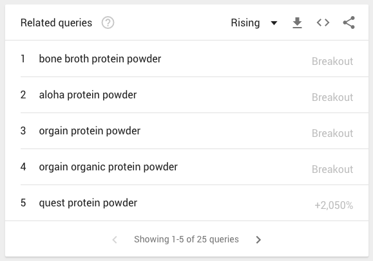Viewport: 373px width, 261px height.
Task: Go to next page of queries
Action: click(x=258, y=240)
